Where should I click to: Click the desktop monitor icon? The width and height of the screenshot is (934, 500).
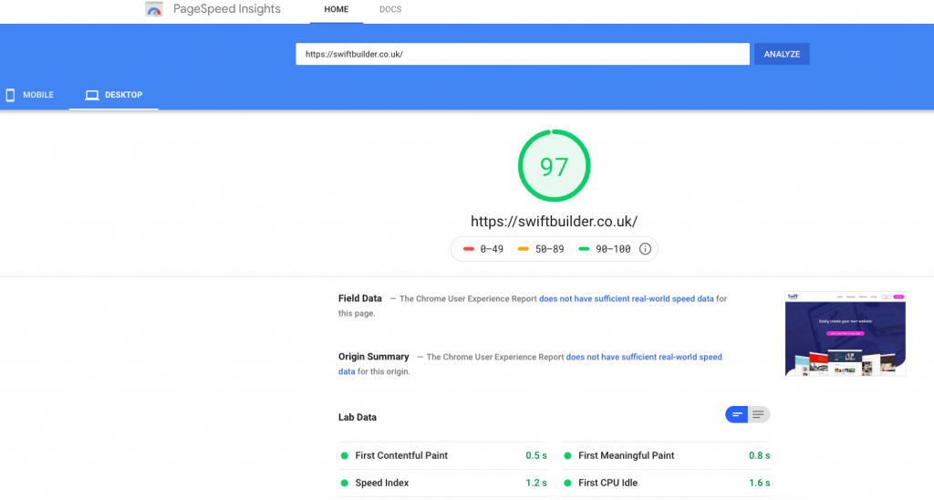click(x=91, y=95)
